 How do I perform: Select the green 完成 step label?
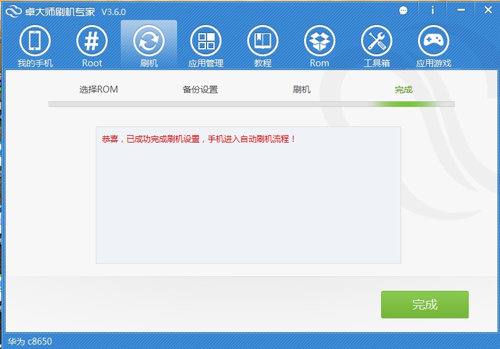[x=404, y=89]
